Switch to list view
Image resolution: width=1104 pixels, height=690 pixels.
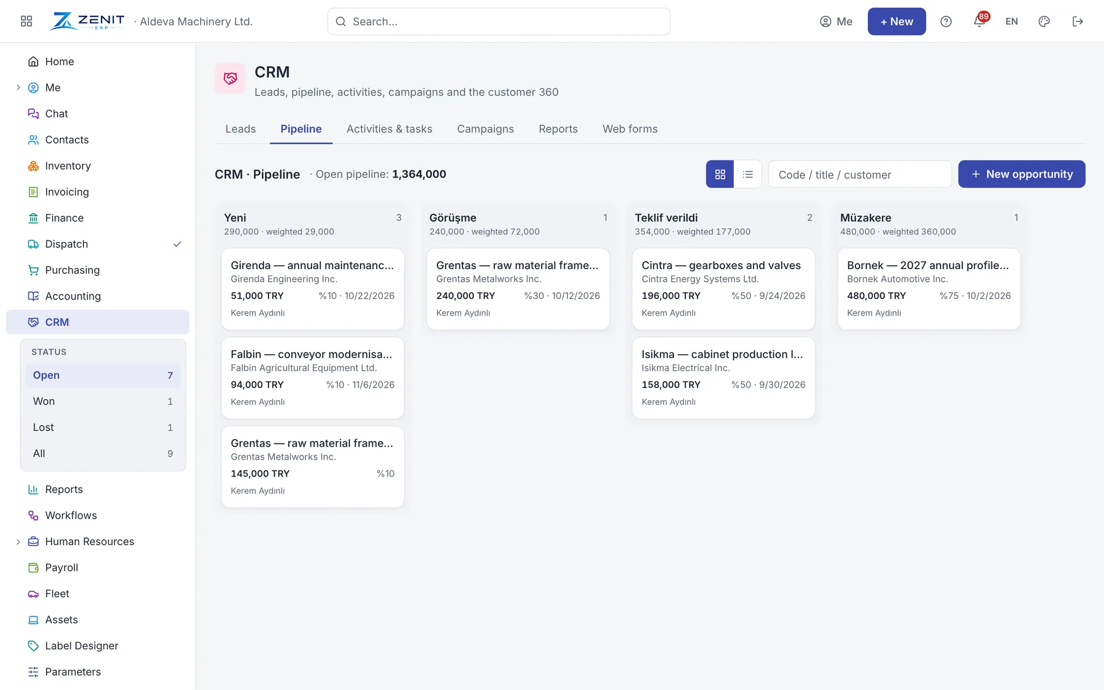click(x=747, y=174)
